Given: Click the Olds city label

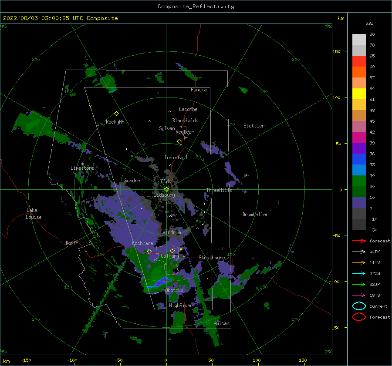Looking at the screenshot, I should (x=166, y=181).
